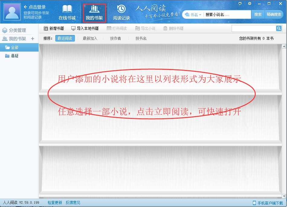Open 分类管理 category management

tap(14, 30)
